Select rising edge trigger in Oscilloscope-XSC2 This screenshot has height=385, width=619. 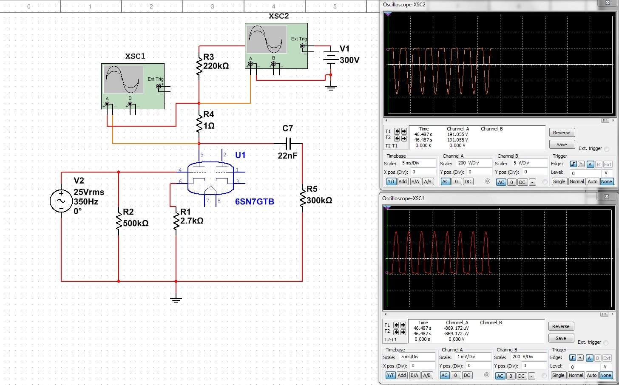point(574,164)
